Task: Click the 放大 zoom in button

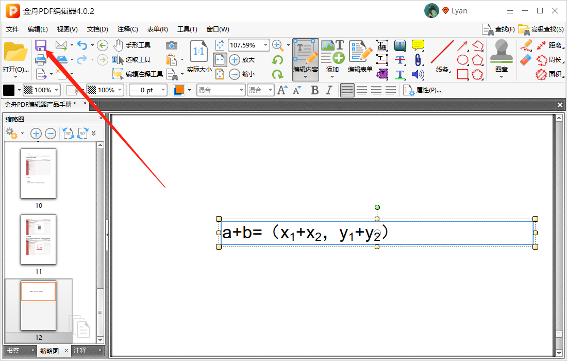Action: 242,60
